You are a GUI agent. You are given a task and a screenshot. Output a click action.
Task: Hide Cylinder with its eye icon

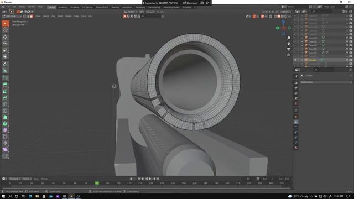347,60
